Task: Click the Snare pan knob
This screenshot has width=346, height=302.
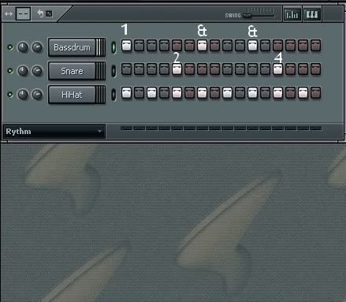Action: coord(37,71)
